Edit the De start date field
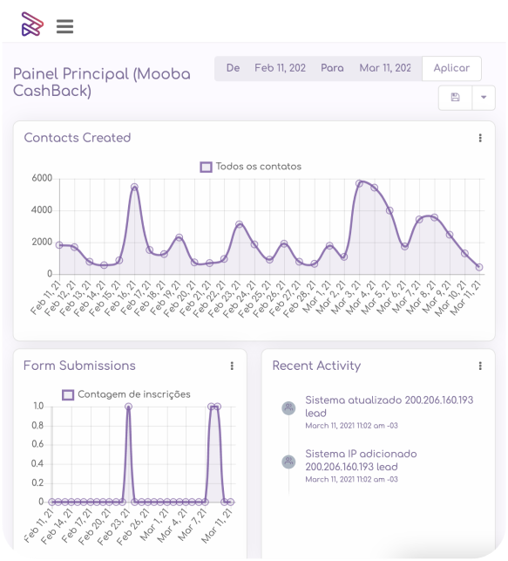 coord(280,68)
